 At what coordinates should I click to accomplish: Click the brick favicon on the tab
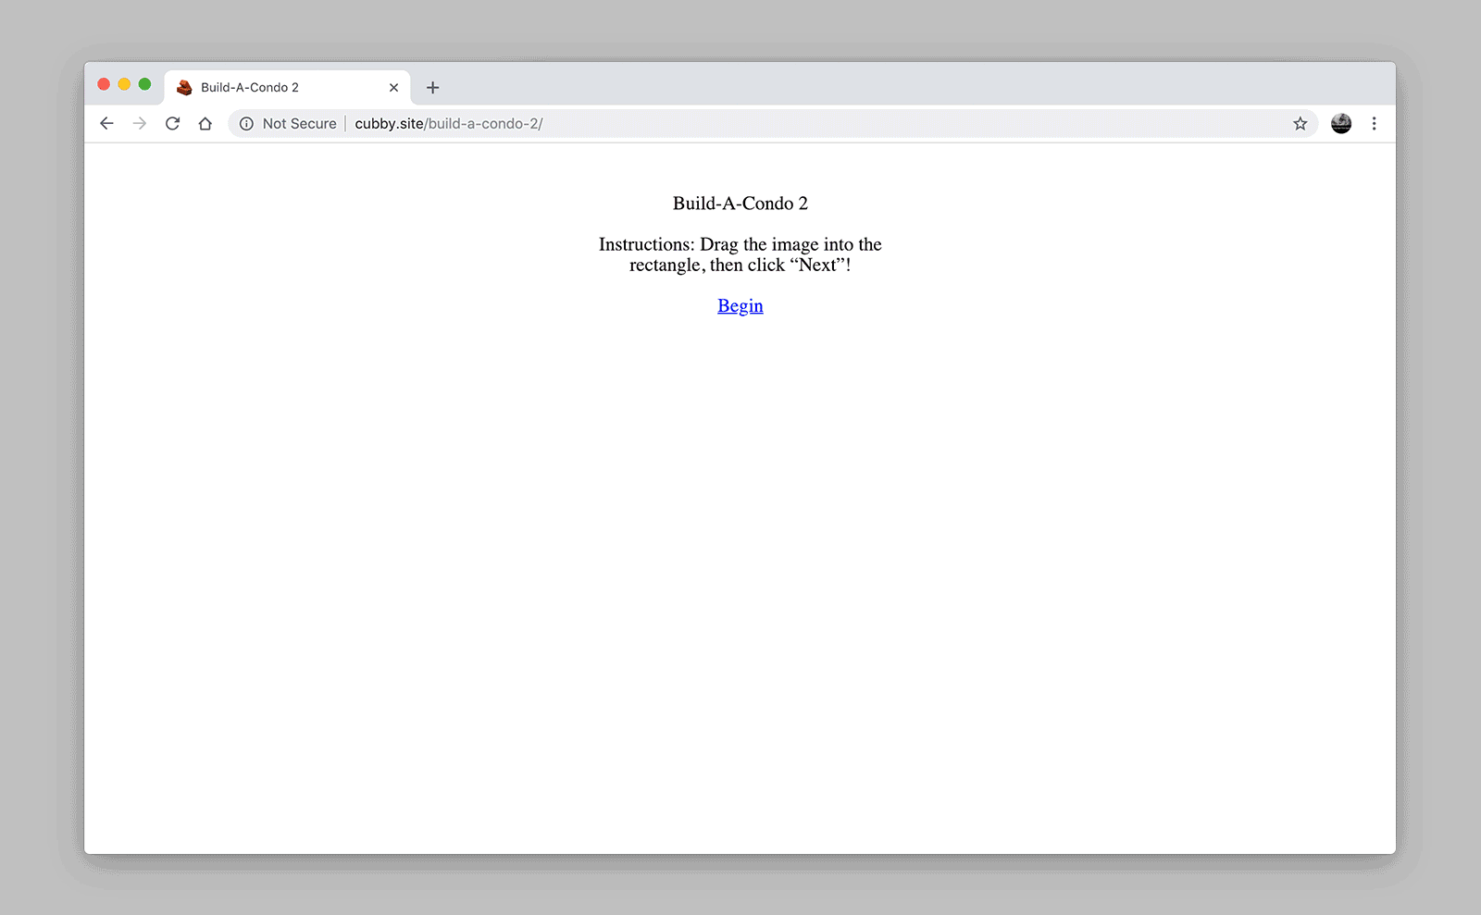click(184, 88)
